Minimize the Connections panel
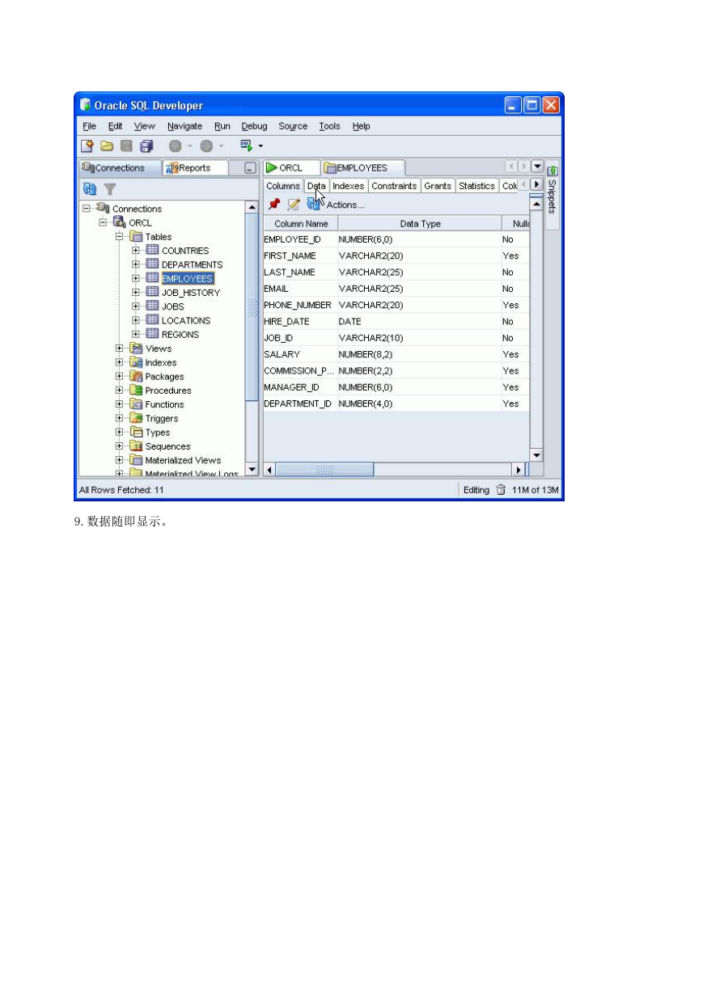Screen dimensions: 703x993 tap(250, 168)
